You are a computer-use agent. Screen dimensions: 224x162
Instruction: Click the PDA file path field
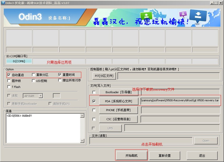tap(180, 101)
